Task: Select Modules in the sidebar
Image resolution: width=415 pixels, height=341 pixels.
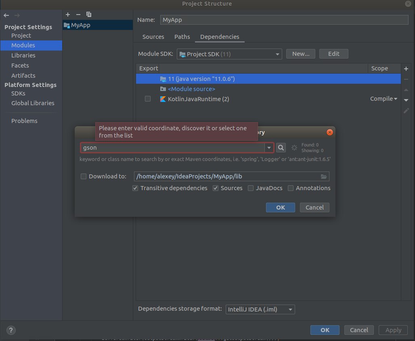Action: [31, 45]
